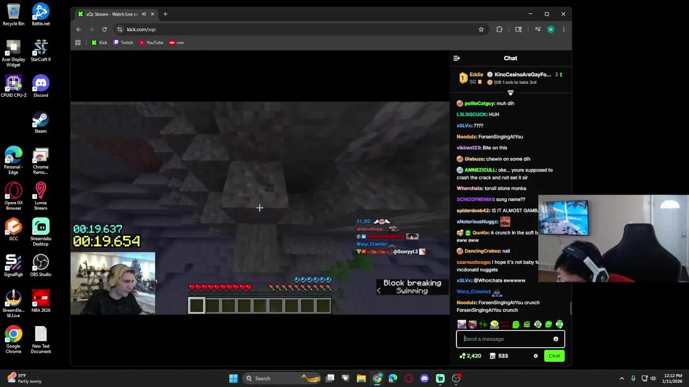689x387 pixels.
Task: Launch Battle.net from the desktop
Action: 41,15
